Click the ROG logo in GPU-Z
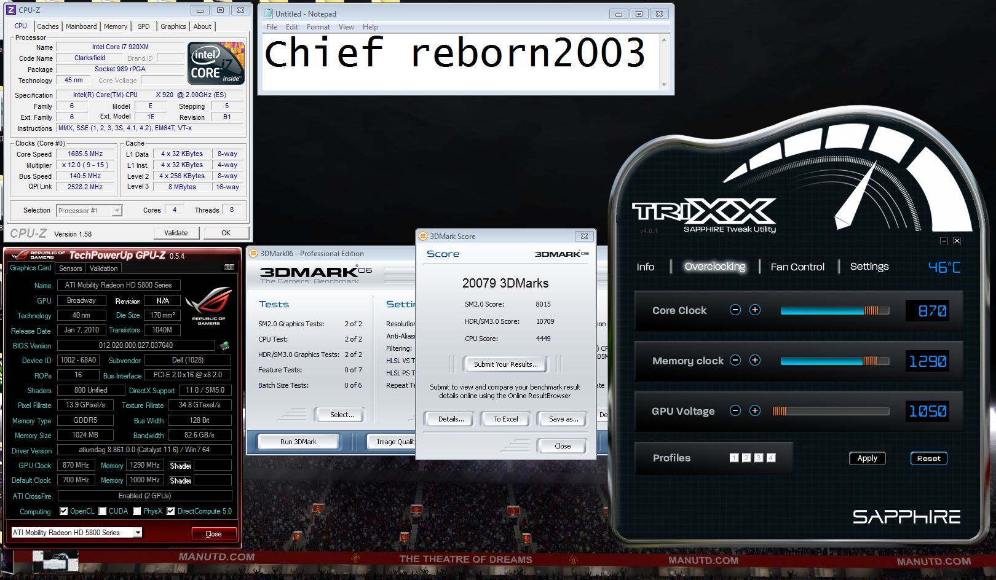The height and width of the screenshot is (580, 996). [x=208, y=305]
